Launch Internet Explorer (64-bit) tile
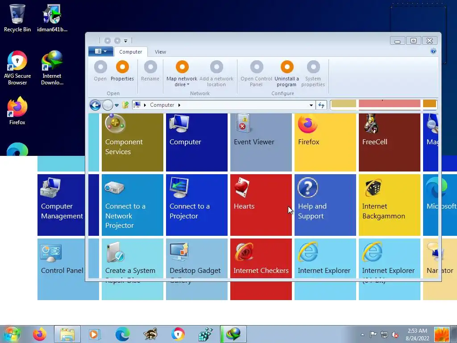This screenshot has width=457, height=343. tap(389, 269)
